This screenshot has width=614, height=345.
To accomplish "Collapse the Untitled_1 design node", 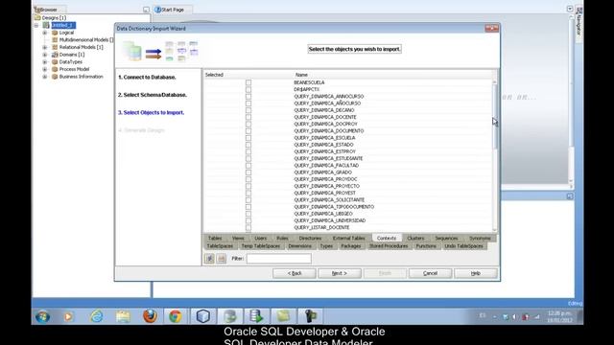I will point(36,26).
